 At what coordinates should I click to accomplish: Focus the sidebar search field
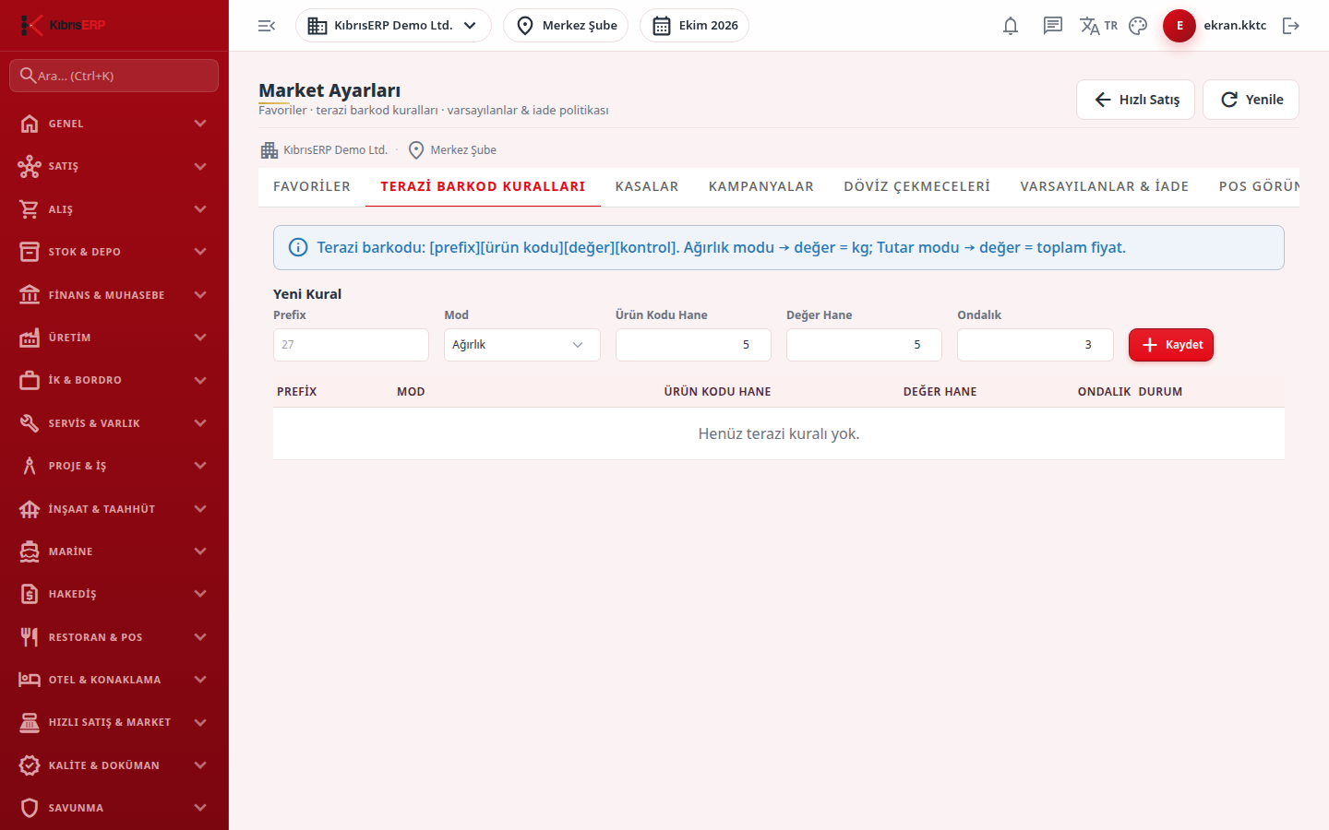click(x=114, y=76)
